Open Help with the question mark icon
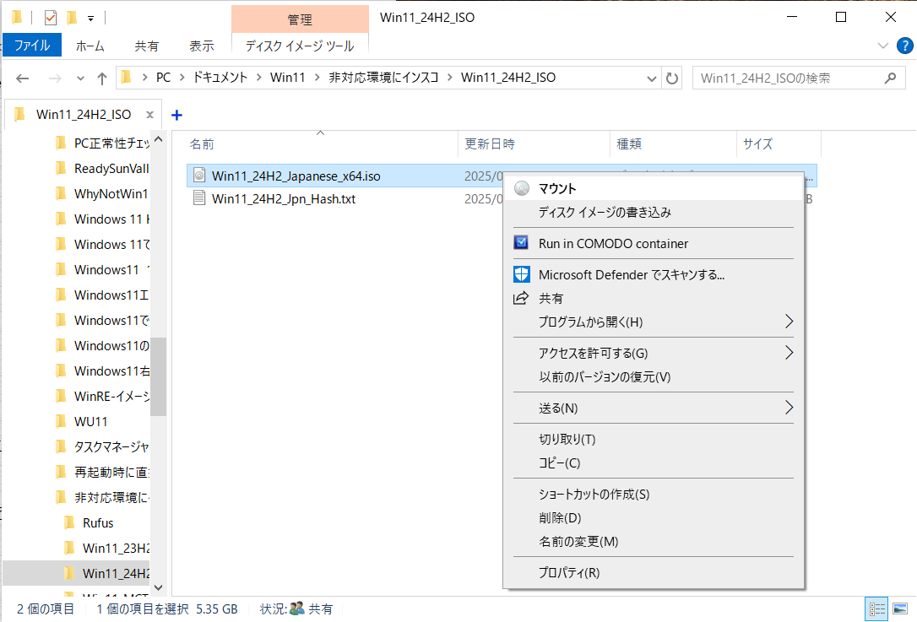This screenshot has height=622, width=917. pyautogui.click(x=904, y=46)
